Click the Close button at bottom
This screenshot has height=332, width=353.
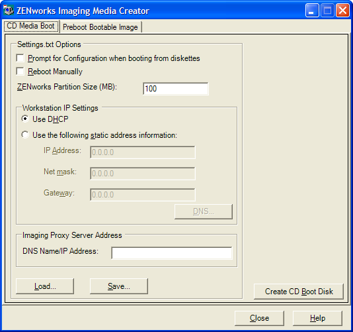pyautogui.click(x=259, y=318)
